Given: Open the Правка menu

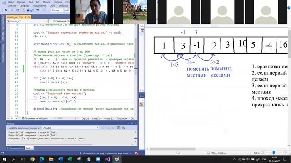Looking at the screenshot, I should tap(21, 2).
